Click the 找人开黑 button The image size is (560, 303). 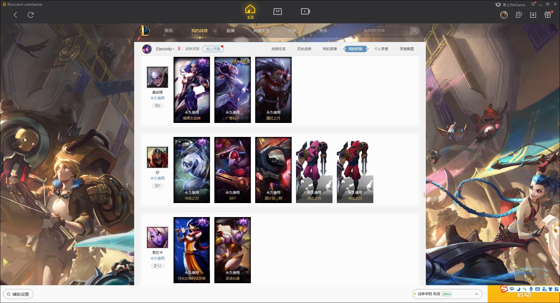pyautogui.click(x=213, y=49)
